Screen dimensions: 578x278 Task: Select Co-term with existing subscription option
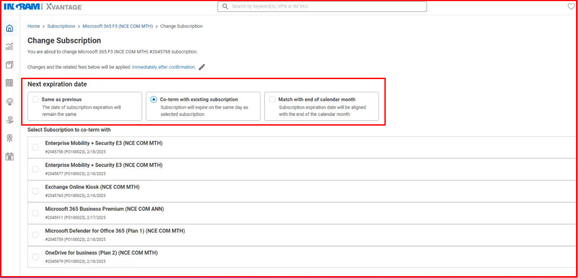pyautogui.click(x=154, y=99)
